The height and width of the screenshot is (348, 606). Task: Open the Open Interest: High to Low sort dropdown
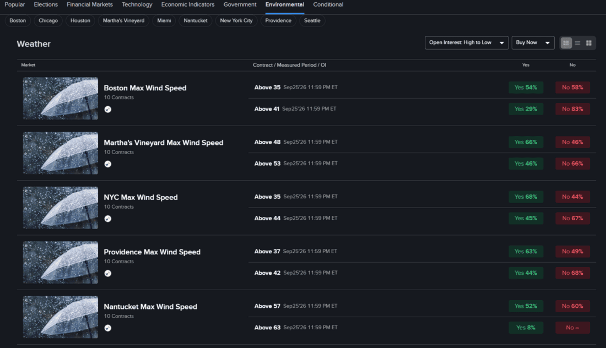pyautogui.click(x=467, y=42)
